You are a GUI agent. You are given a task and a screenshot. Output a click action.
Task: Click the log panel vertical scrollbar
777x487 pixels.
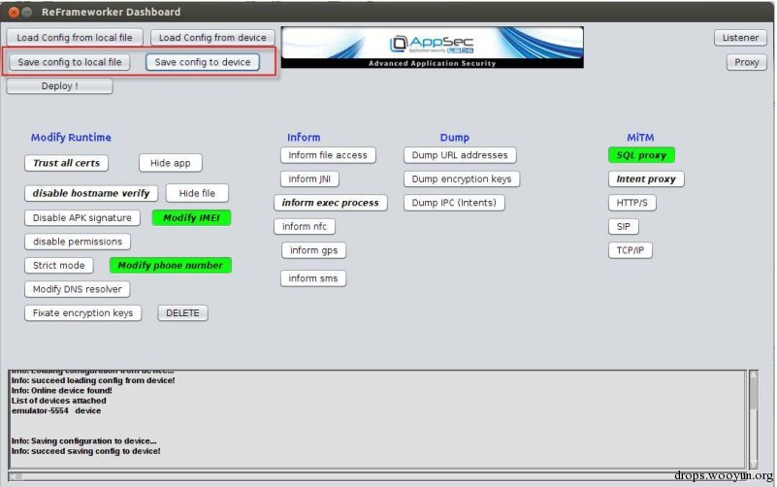(753, 417)
